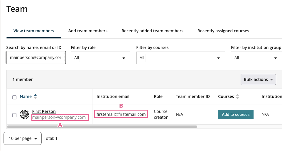
Task: Sort Courses column using sort arrows
Action: click(x=238, y=96)
